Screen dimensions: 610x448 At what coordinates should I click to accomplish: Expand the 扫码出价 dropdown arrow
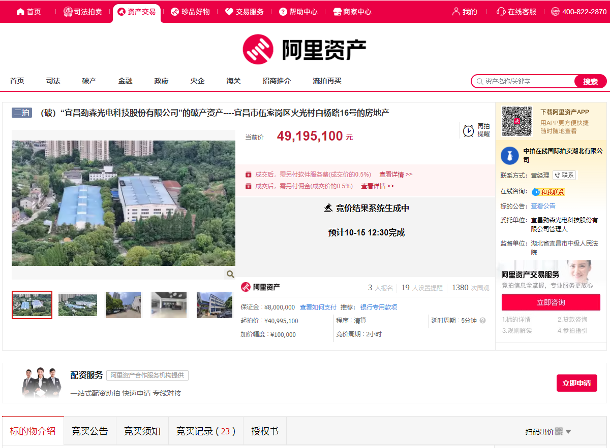pos(568,432)
